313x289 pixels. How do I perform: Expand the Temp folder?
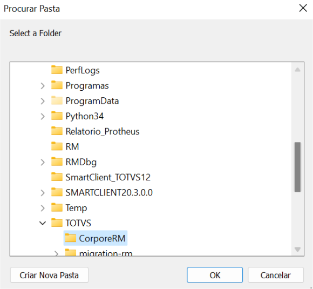coord(43,208)
